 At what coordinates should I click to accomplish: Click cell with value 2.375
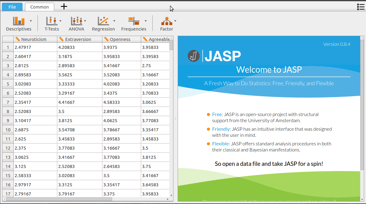pyautogui.click(x=35, y=148)
